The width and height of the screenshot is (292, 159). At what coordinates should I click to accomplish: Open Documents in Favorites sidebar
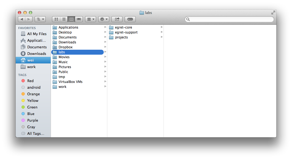click(34, 47)
